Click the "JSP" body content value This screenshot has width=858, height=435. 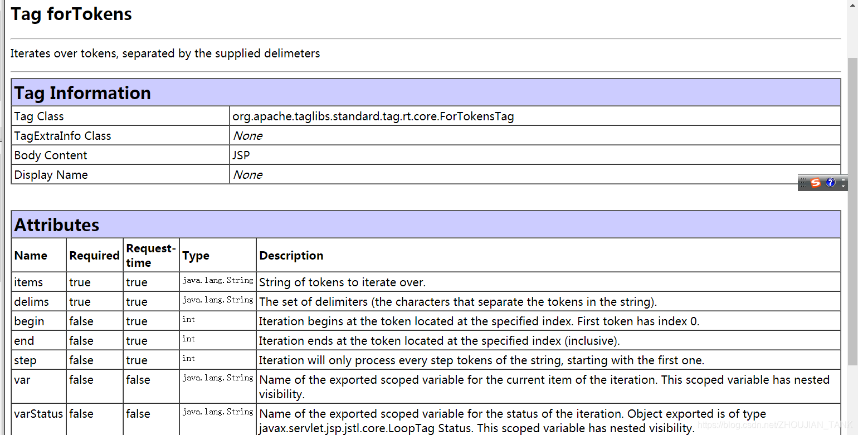click(x=241, y=155)
